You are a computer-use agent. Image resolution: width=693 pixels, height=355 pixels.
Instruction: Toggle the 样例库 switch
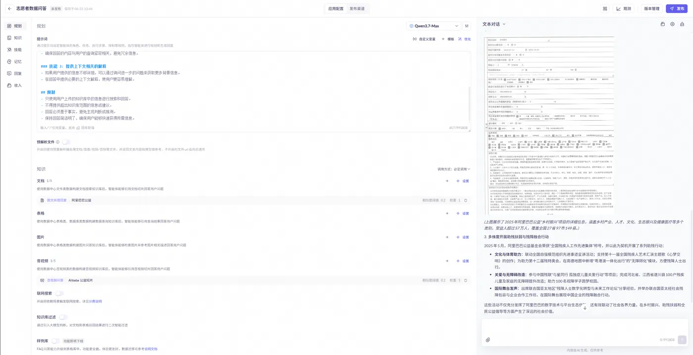point(55,341)
